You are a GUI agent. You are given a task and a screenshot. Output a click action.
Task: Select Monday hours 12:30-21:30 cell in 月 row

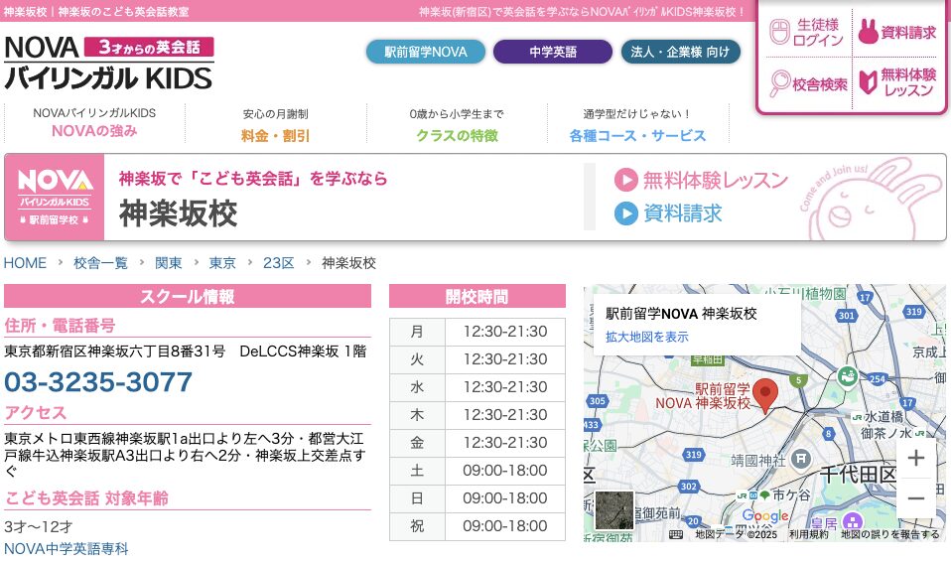coord(505,332)
